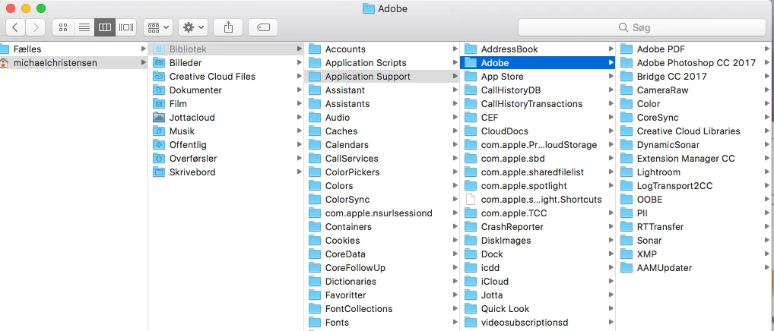This screenshot has height=331, width=774.
Task: Select the Audio folder
Action: pyautogui.click(x=382, y=117)
